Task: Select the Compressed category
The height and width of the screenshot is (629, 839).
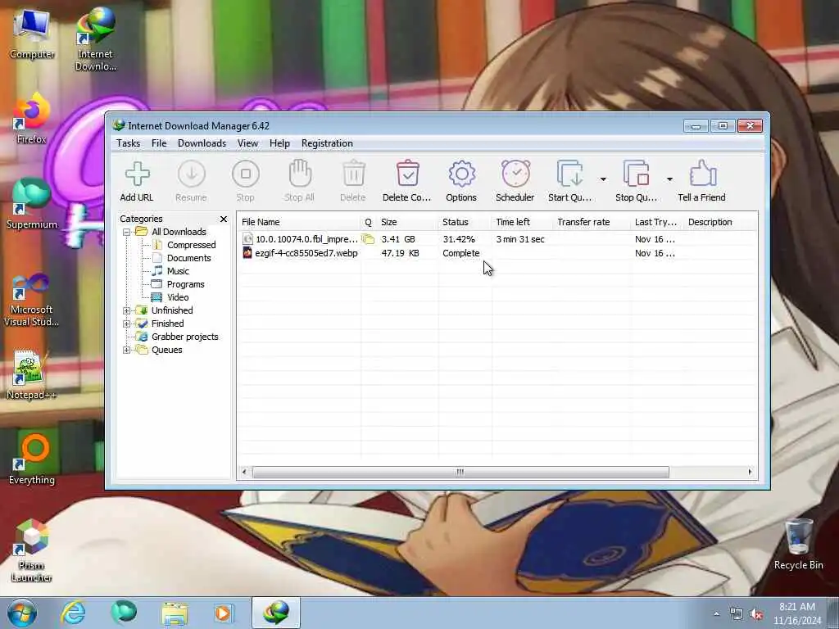Action: click(x=192, y=245)
